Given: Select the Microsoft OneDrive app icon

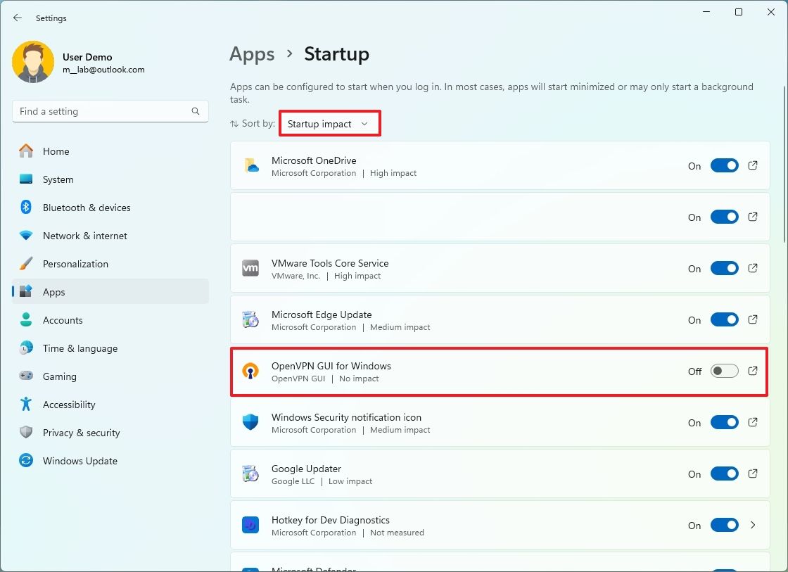Looking at the screenshot, I should point(250,166).
